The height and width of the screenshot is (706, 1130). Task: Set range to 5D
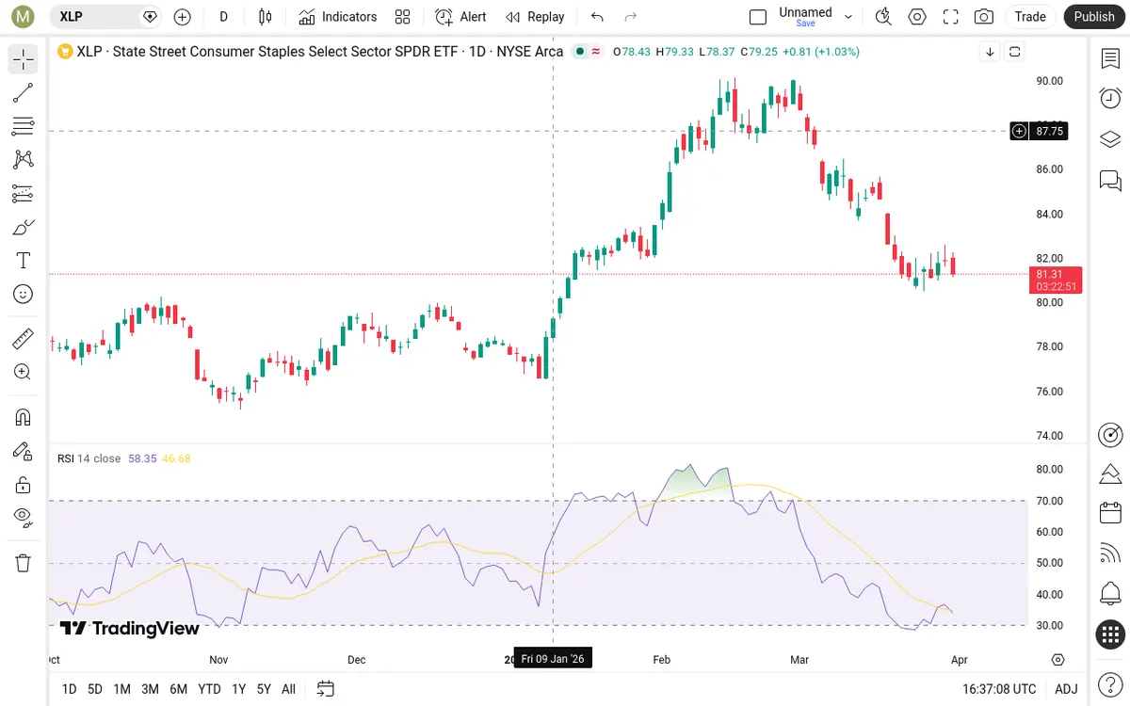tap(95, 689)
